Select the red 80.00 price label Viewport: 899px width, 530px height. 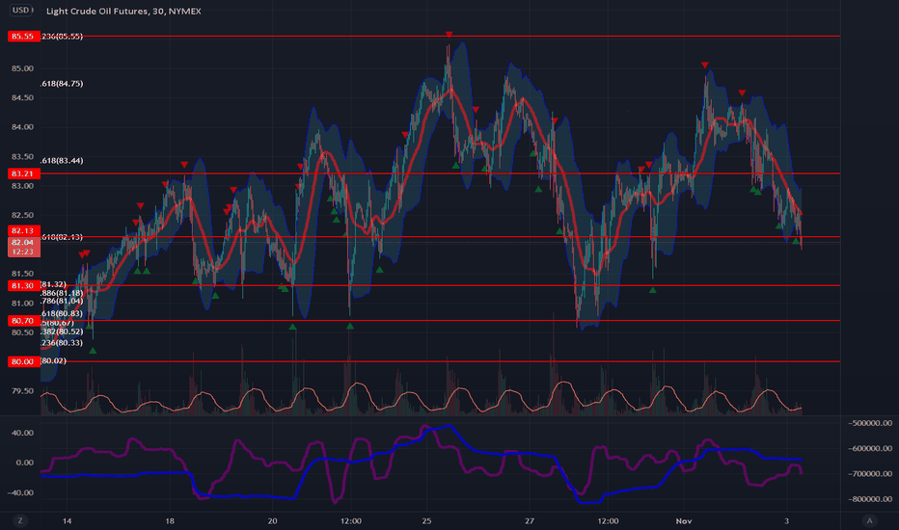coord(23,361)
